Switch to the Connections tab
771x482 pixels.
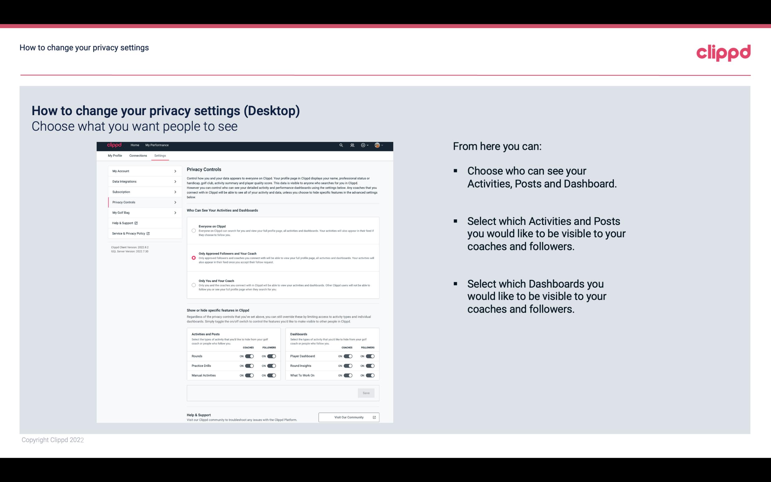[x=138, y=155]
